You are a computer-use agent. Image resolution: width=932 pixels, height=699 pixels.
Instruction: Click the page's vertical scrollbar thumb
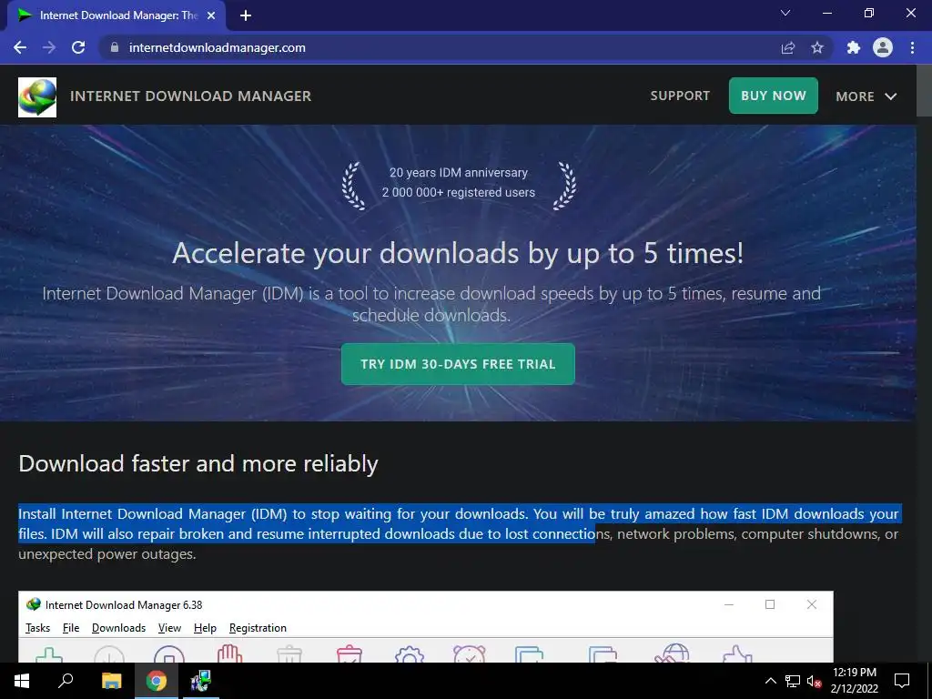(x=924, y=90)
